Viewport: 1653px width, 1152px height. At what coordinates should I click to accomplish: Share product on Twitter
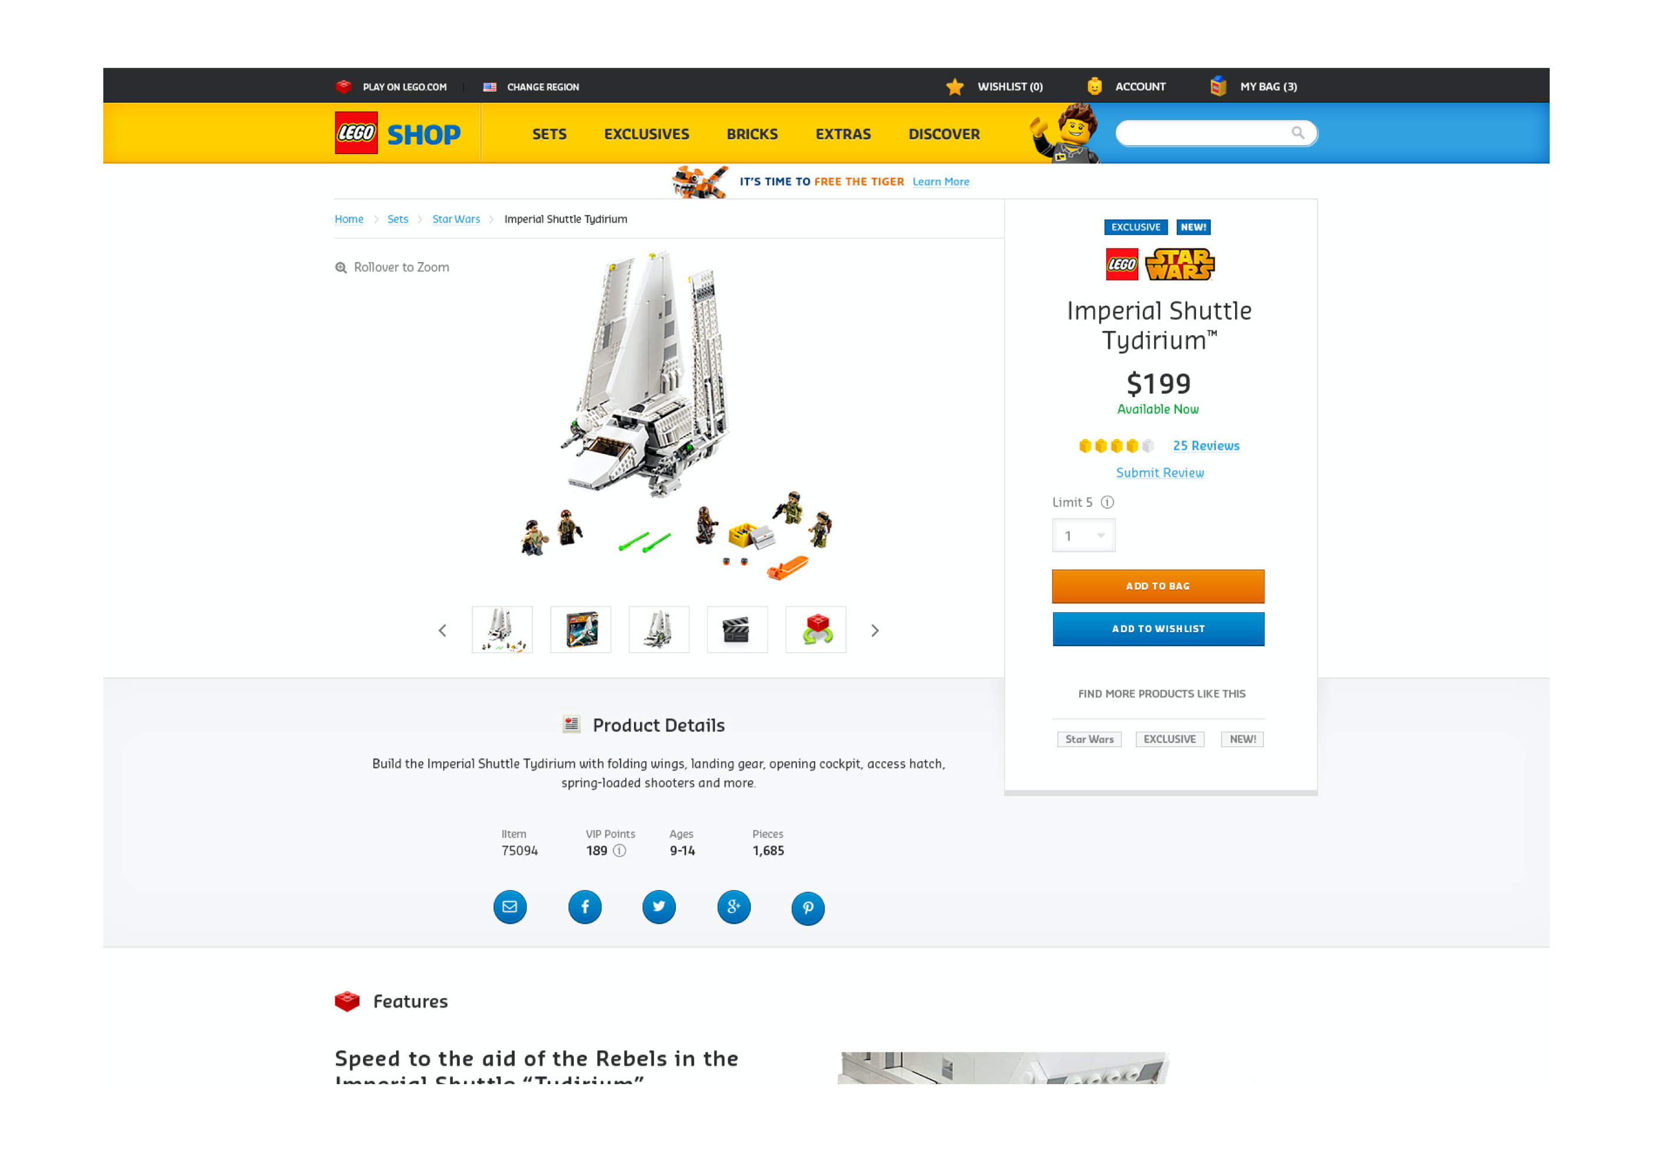[x=659, y=906]
